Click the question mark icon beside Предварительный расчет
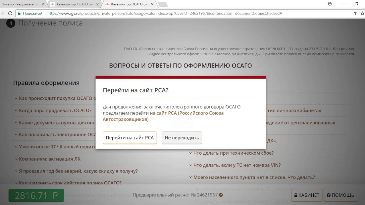The width and height of the screenshot is (365, 205). click(221, 195)
